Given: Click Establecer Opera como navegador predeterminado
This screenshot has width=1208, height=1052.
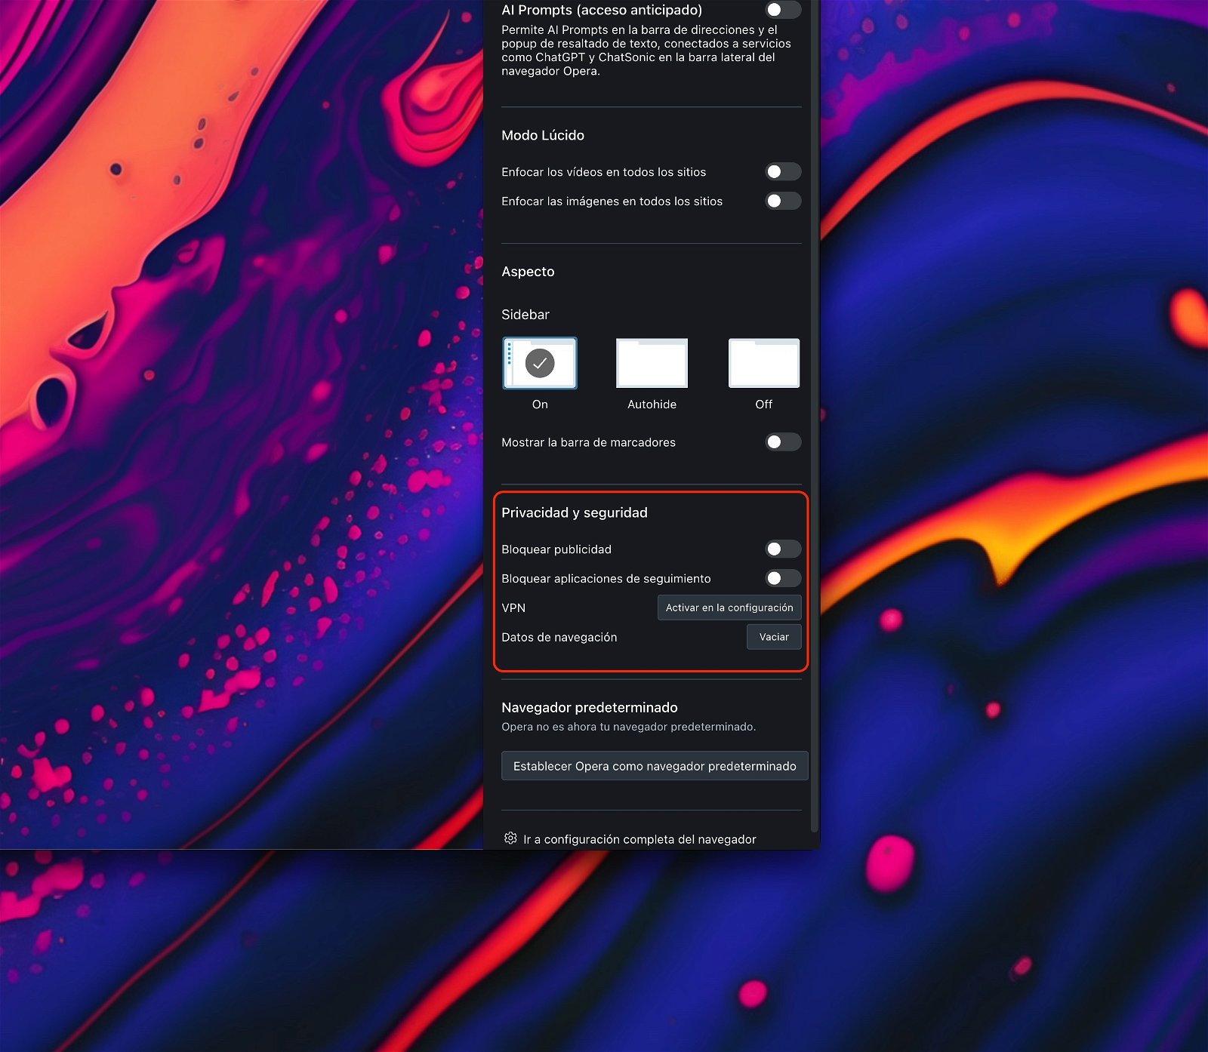Looking at the screenshot, I should pos(655,766).
